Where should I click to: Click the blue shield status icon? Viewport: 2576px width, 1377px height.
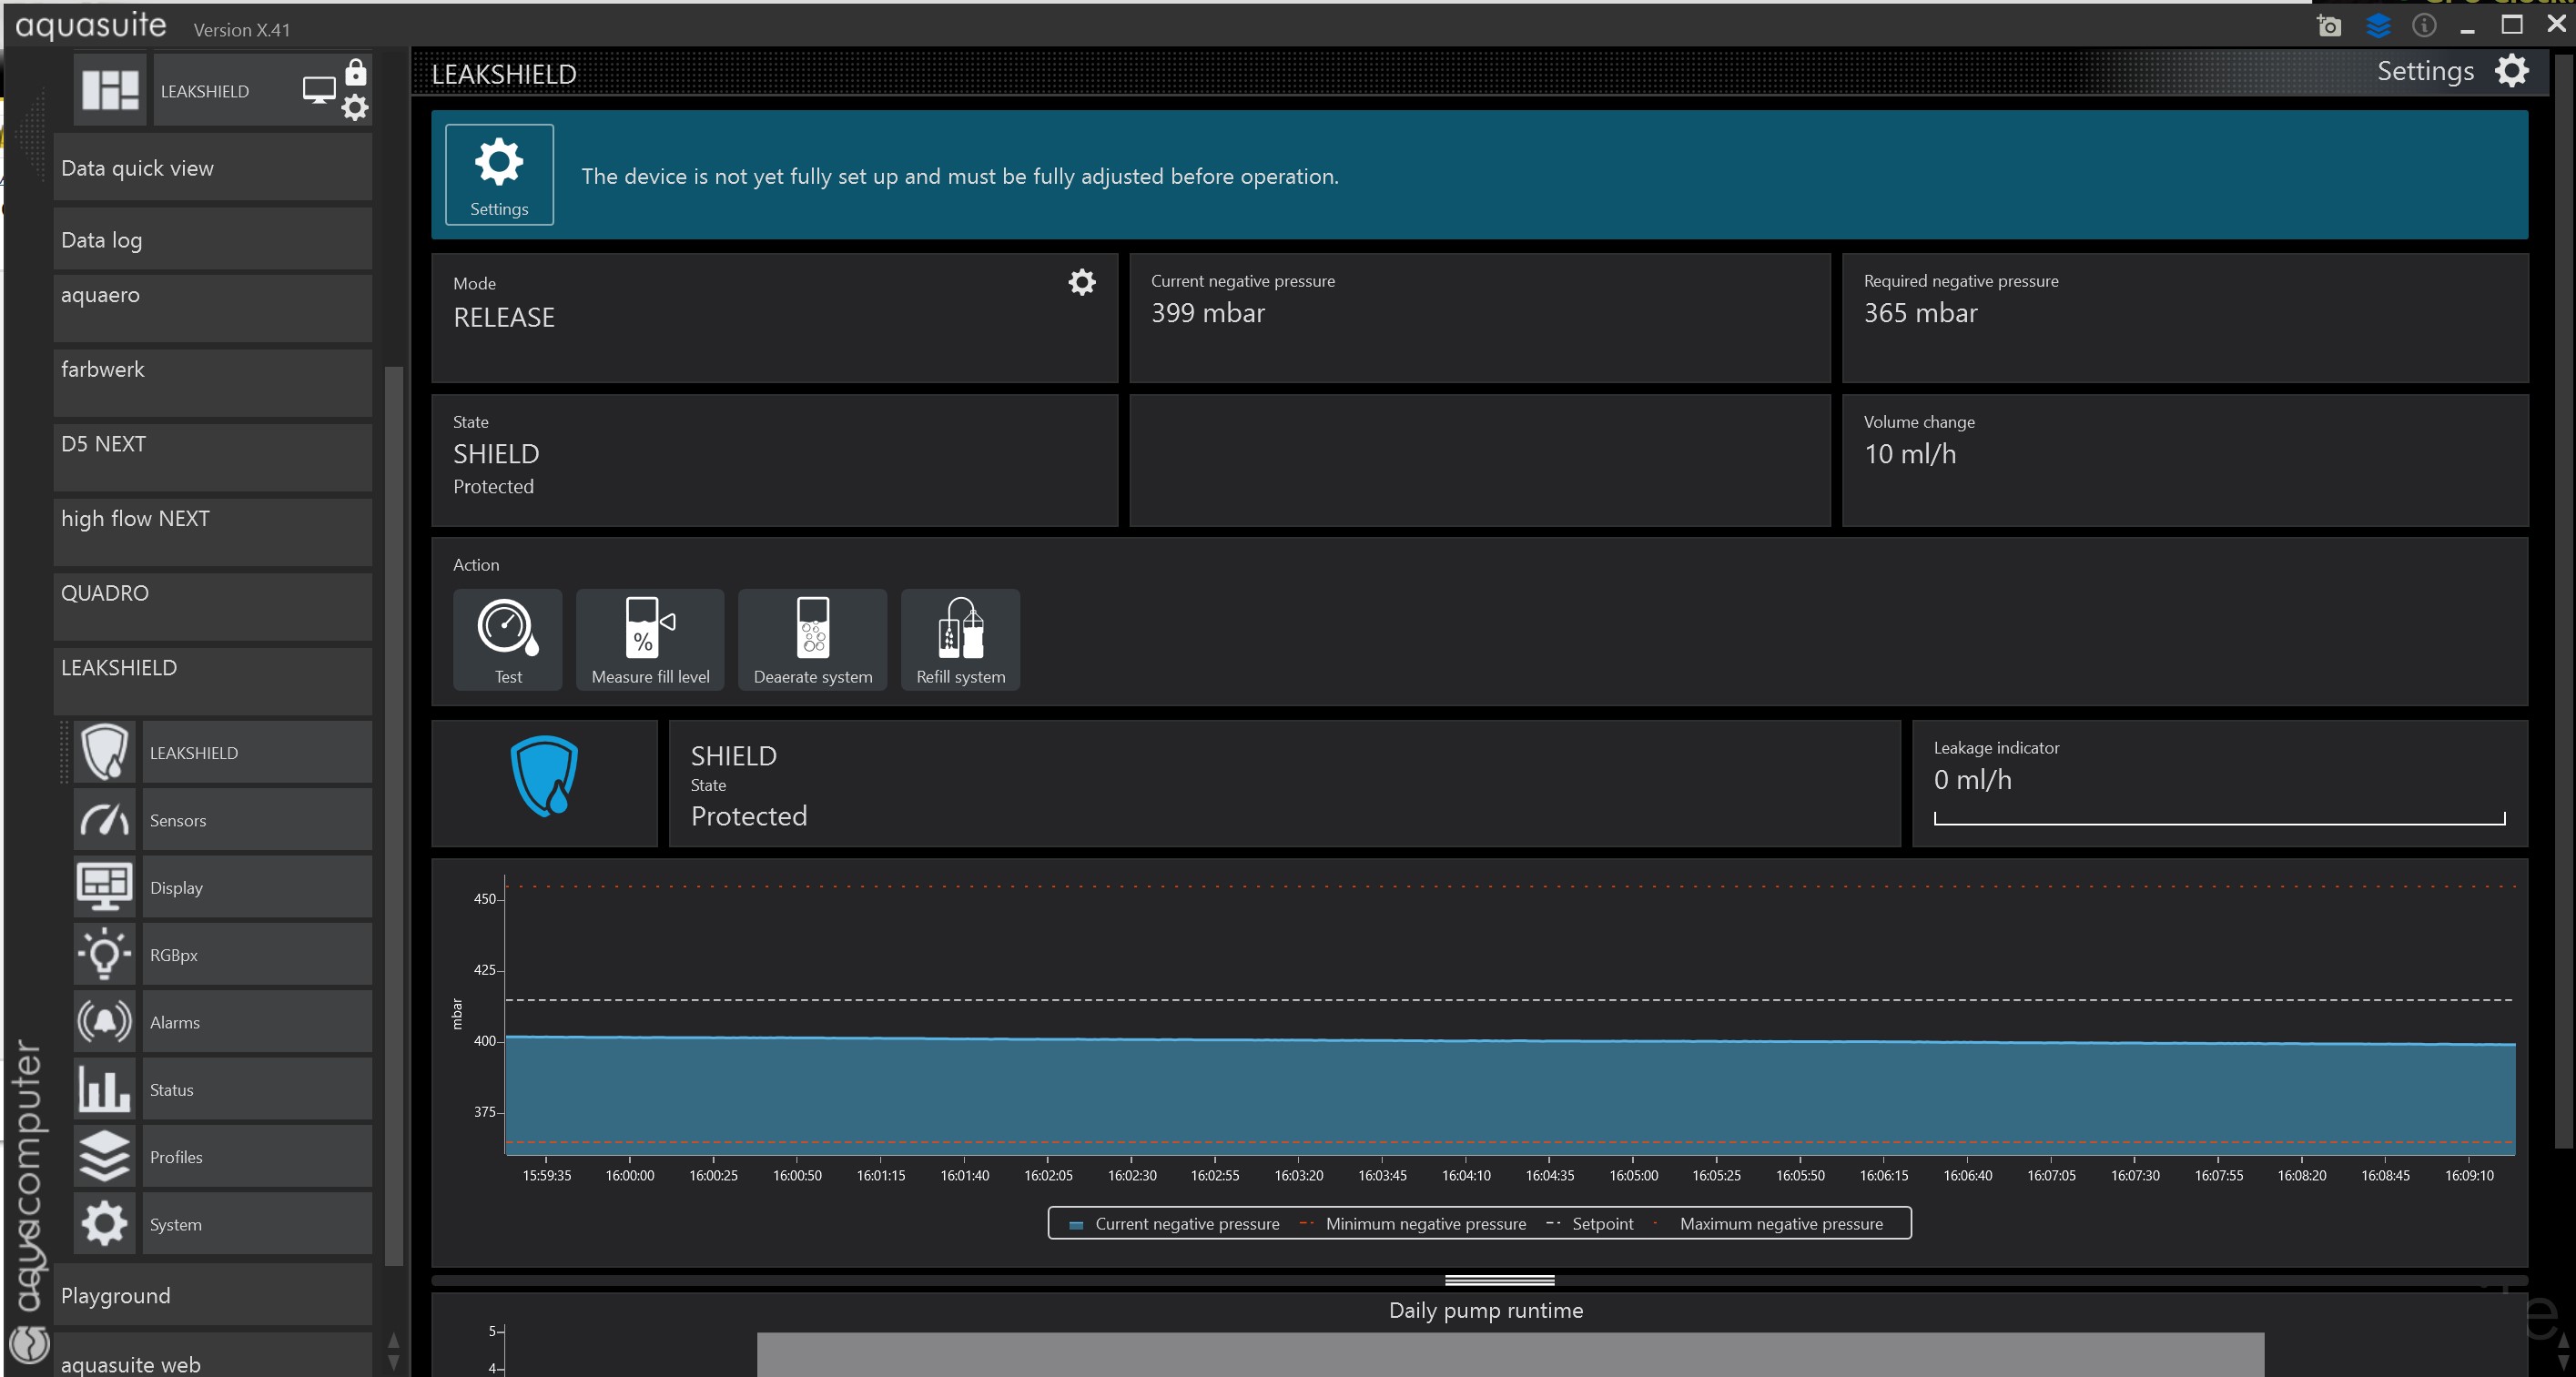coord(544,776)
